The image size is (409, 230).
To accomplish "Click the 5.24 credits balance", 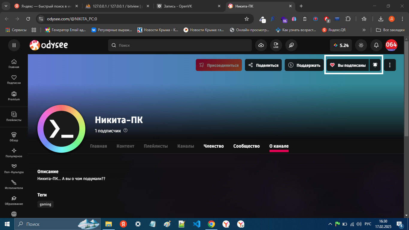I will (341, 46).
